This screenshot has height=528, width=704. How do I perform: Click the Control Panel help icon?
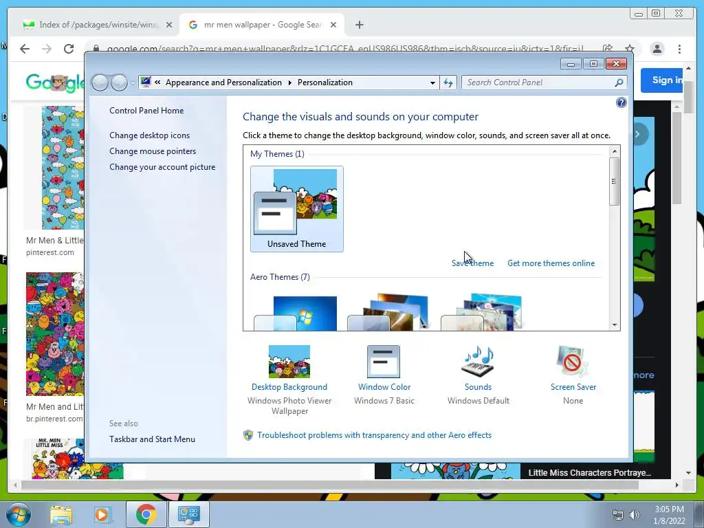coord(621,103)
